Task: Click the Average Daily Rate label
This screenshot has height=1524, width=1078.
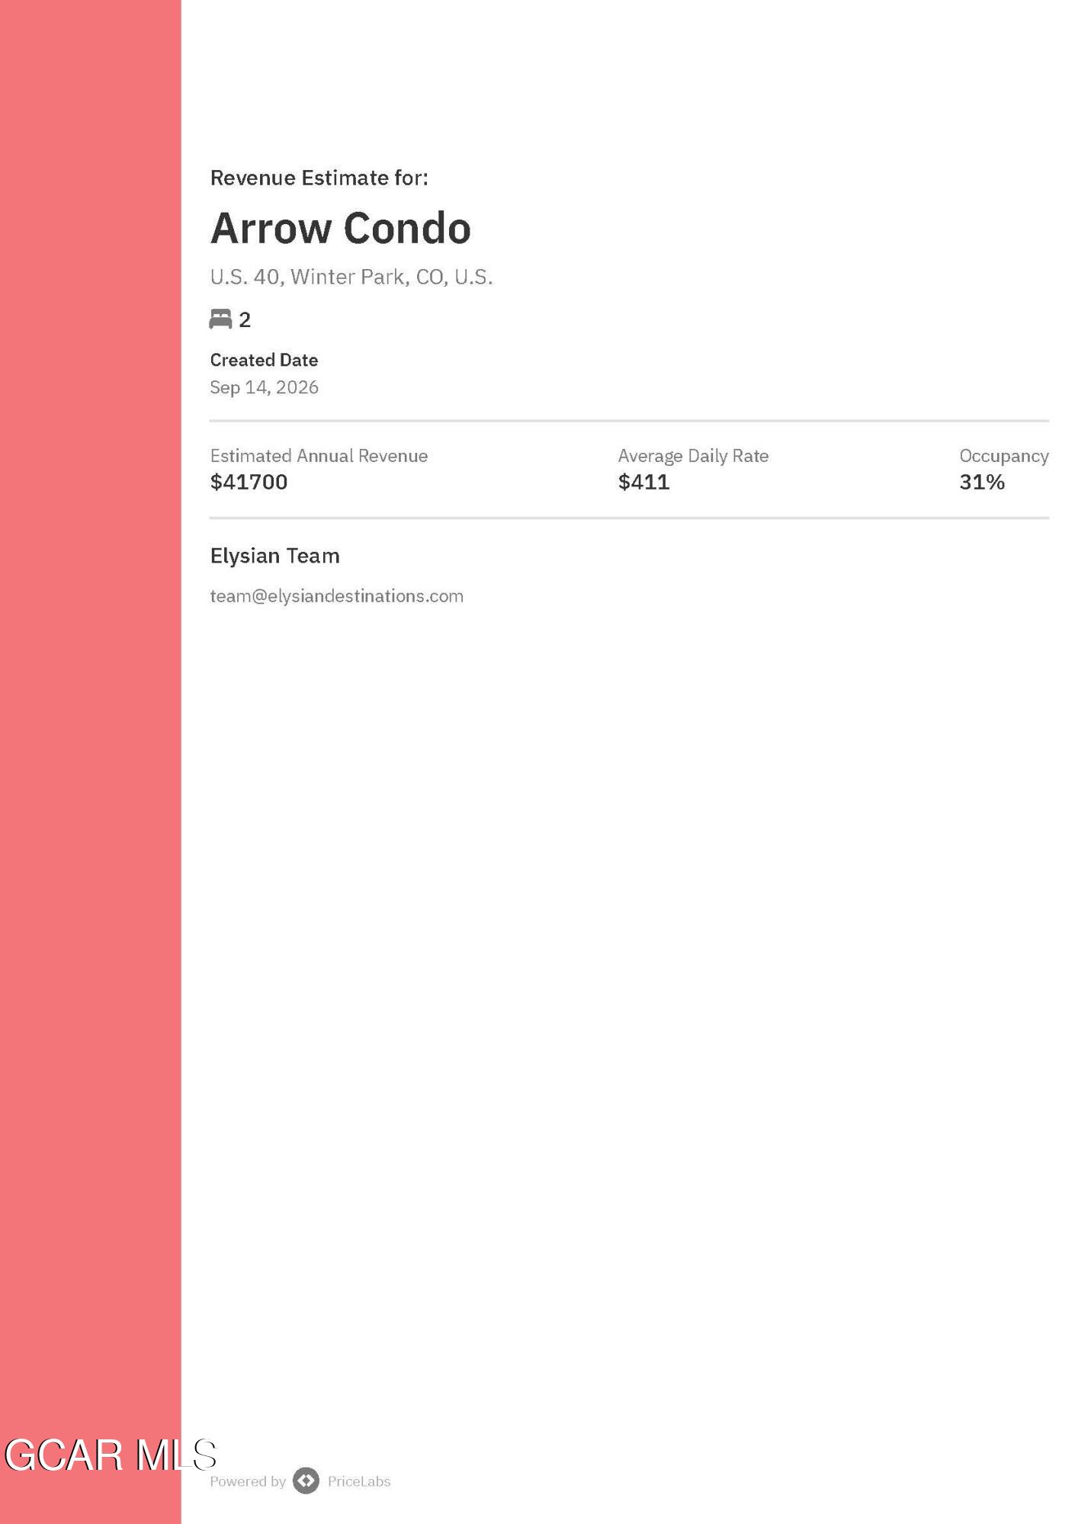Action: coord(693,456)
